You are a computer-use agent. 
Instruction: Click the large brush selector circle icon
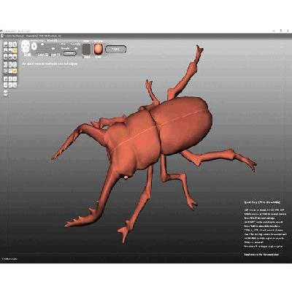pos(26,46)
